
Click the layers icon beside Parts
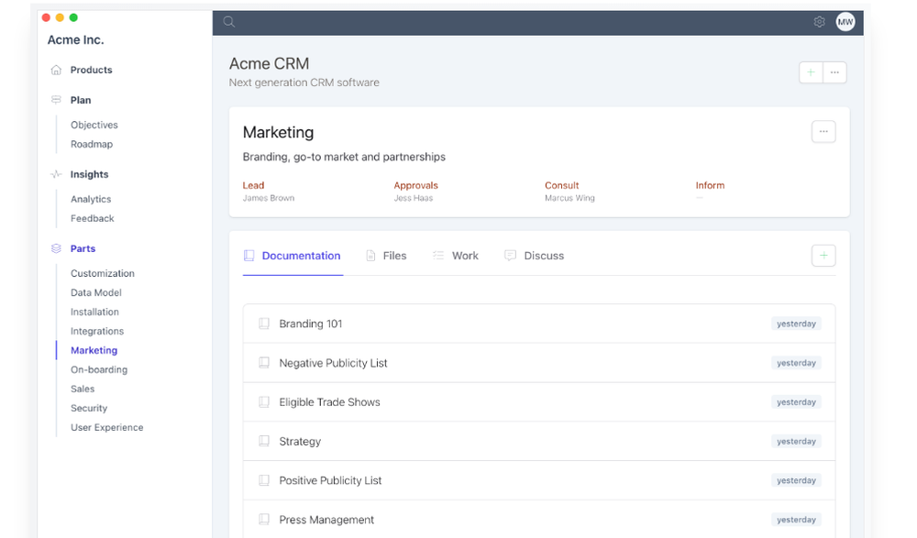56,248
